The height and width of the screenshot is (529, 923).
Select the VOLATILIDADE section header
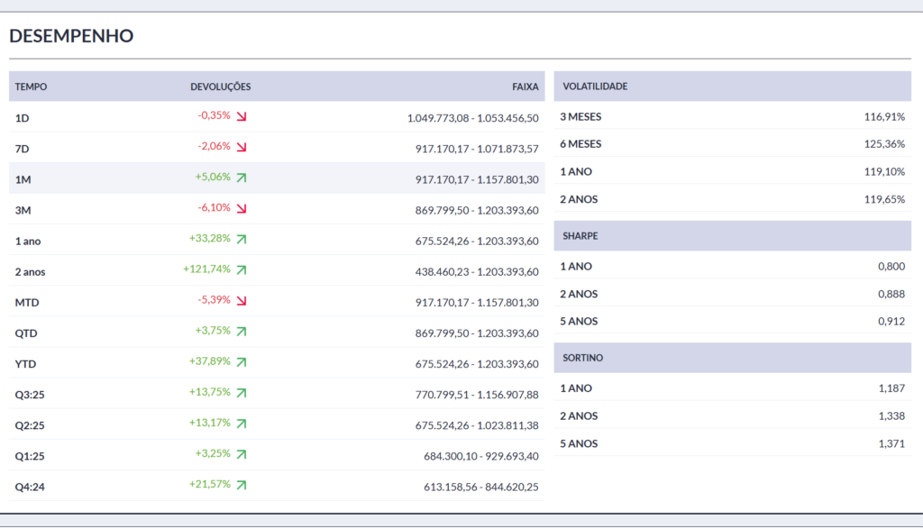click(595, 87)
